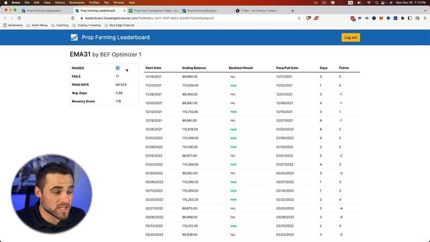The height and width of the screenshot is (242, 430).
Task: Go back to the previous page
Action: [x=5, y=18]
